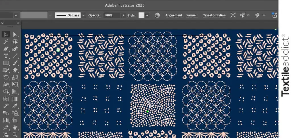291x138 pixels.
Task: Click the De base stroke preview
Action: (68, 15)
